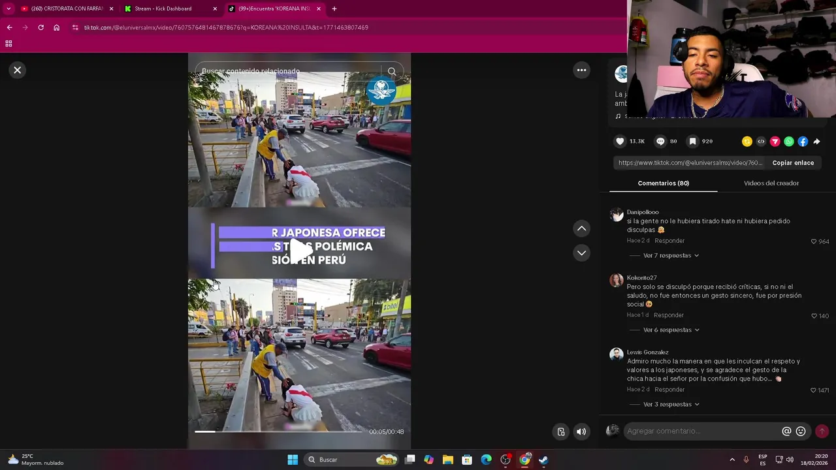Viewport: 836px width, 470px height.
Task: Expand 6 replies under Kokorito27's comment
Action: (x=671, y=330)
